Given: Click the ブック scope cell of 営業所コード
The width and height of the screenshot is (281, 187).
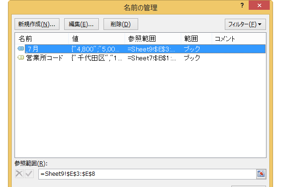Looking at the screenshot, I should coord(192,58).
